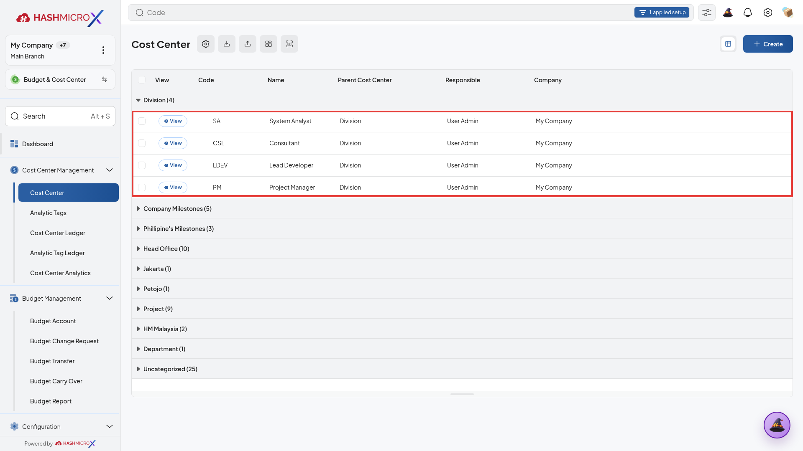Image resolution: width=803 pixels, height=451 pixels.
Task: Open global settings gear in top bar
Action: [768, 13]
